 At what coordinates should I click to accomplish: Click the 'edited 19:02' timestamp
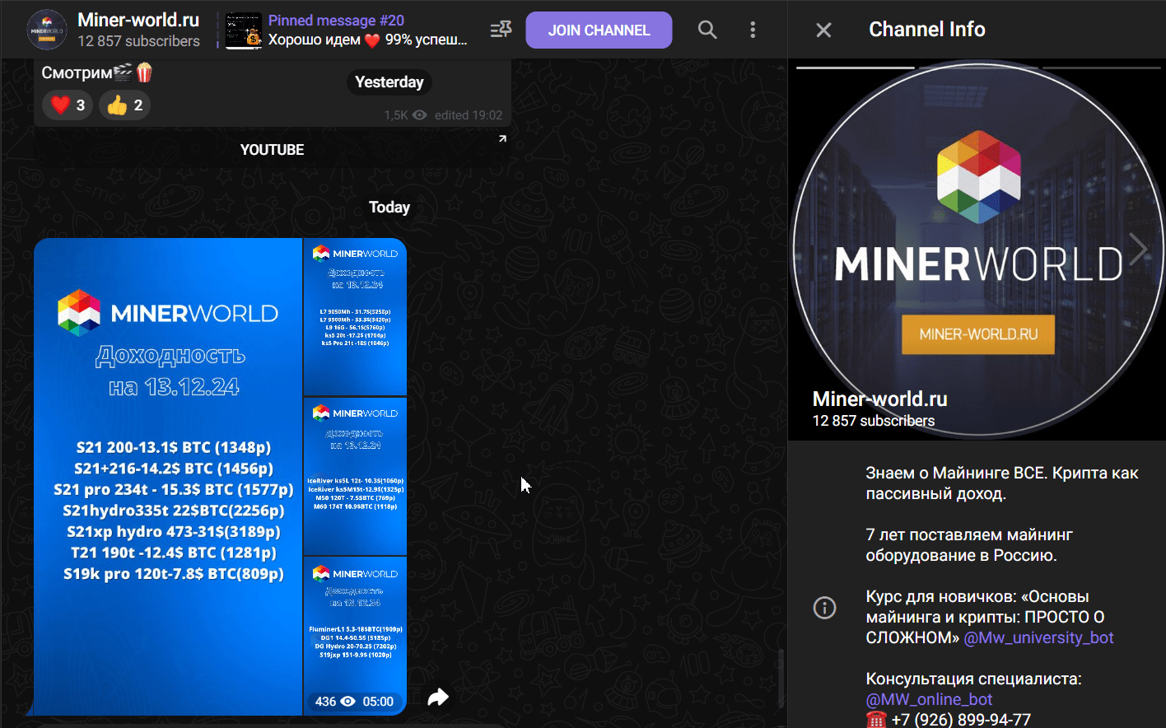tap(468, 115)
